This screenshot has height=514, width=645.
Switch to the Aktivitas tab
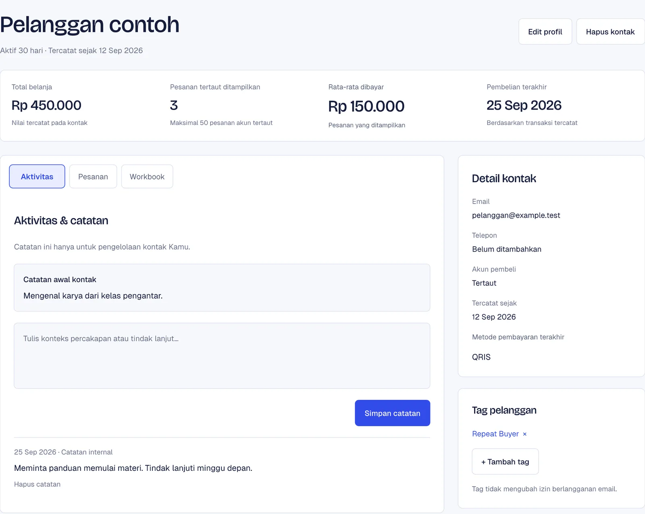pos(37,177)
